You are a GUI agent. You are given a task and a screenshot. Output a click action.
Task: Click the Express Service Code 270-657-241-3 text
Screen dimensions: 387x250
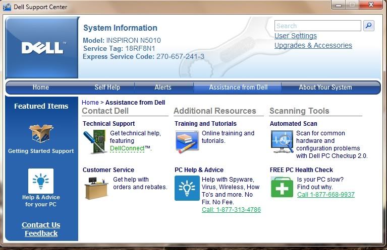click(x=144, y=57)
